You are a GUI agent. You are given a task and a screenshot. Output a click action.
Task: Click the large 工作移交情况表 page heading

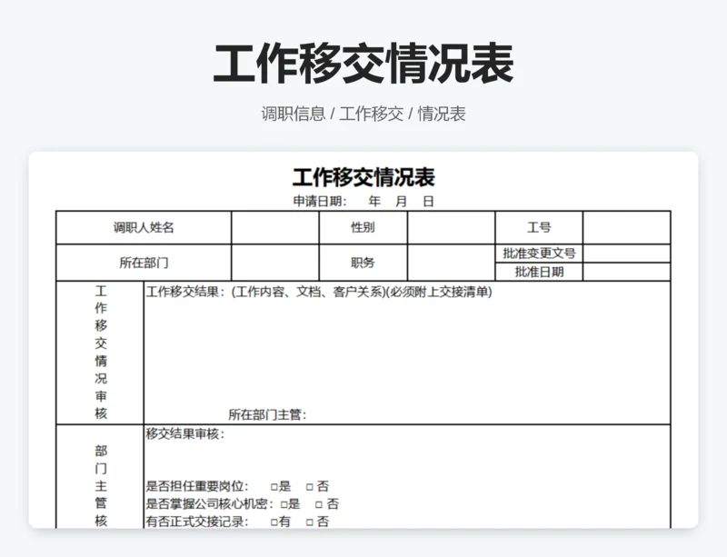point(363,64)
